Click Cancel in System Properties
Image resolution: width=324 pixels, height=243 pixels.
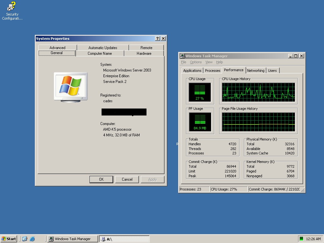tap(127, 179)
